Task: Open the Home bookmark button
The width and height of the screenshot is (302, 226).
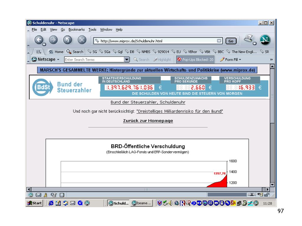Action: [x=56, y=52]
